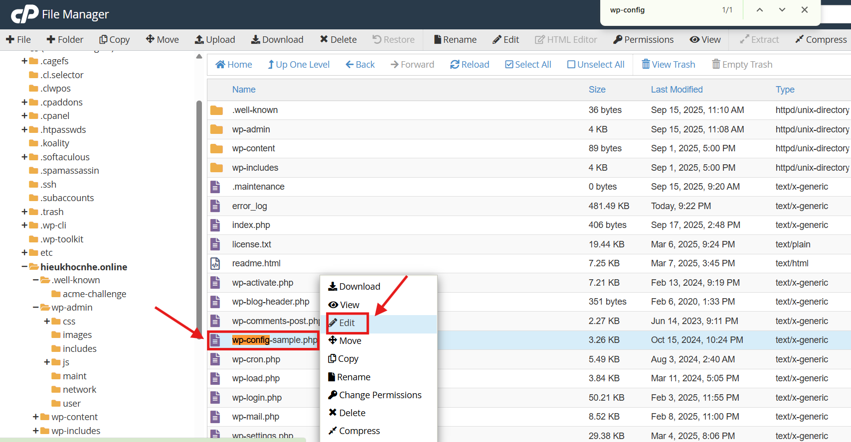Click the Reload icon in navigation bar
Screen dimensions: 851x442
[455, 64]
